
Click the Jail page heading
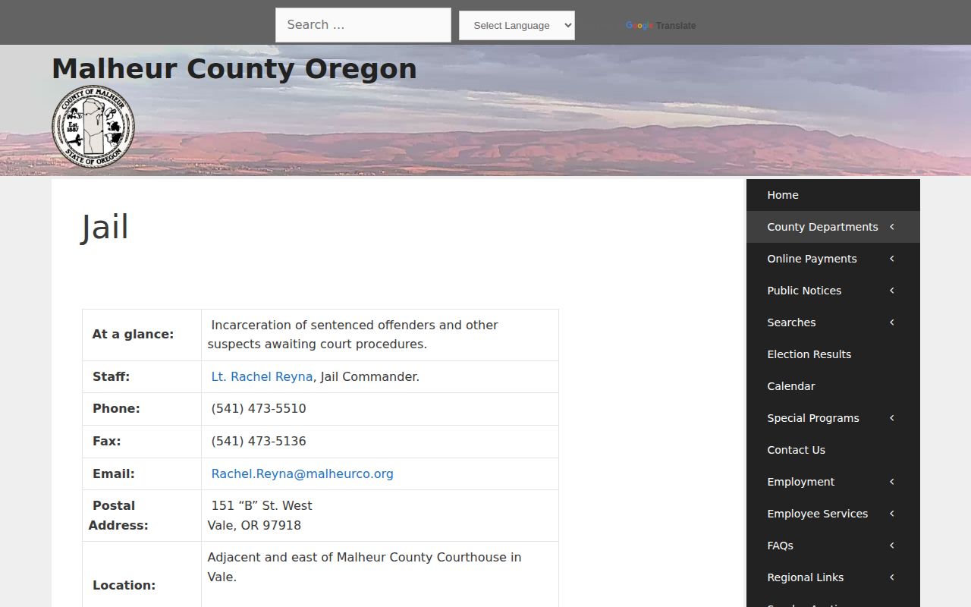point(105,228)
